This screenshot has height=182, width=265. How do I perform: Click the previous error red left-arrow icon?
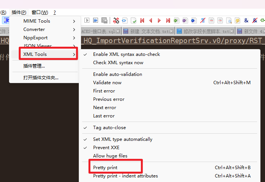click(x=151, y=20)
